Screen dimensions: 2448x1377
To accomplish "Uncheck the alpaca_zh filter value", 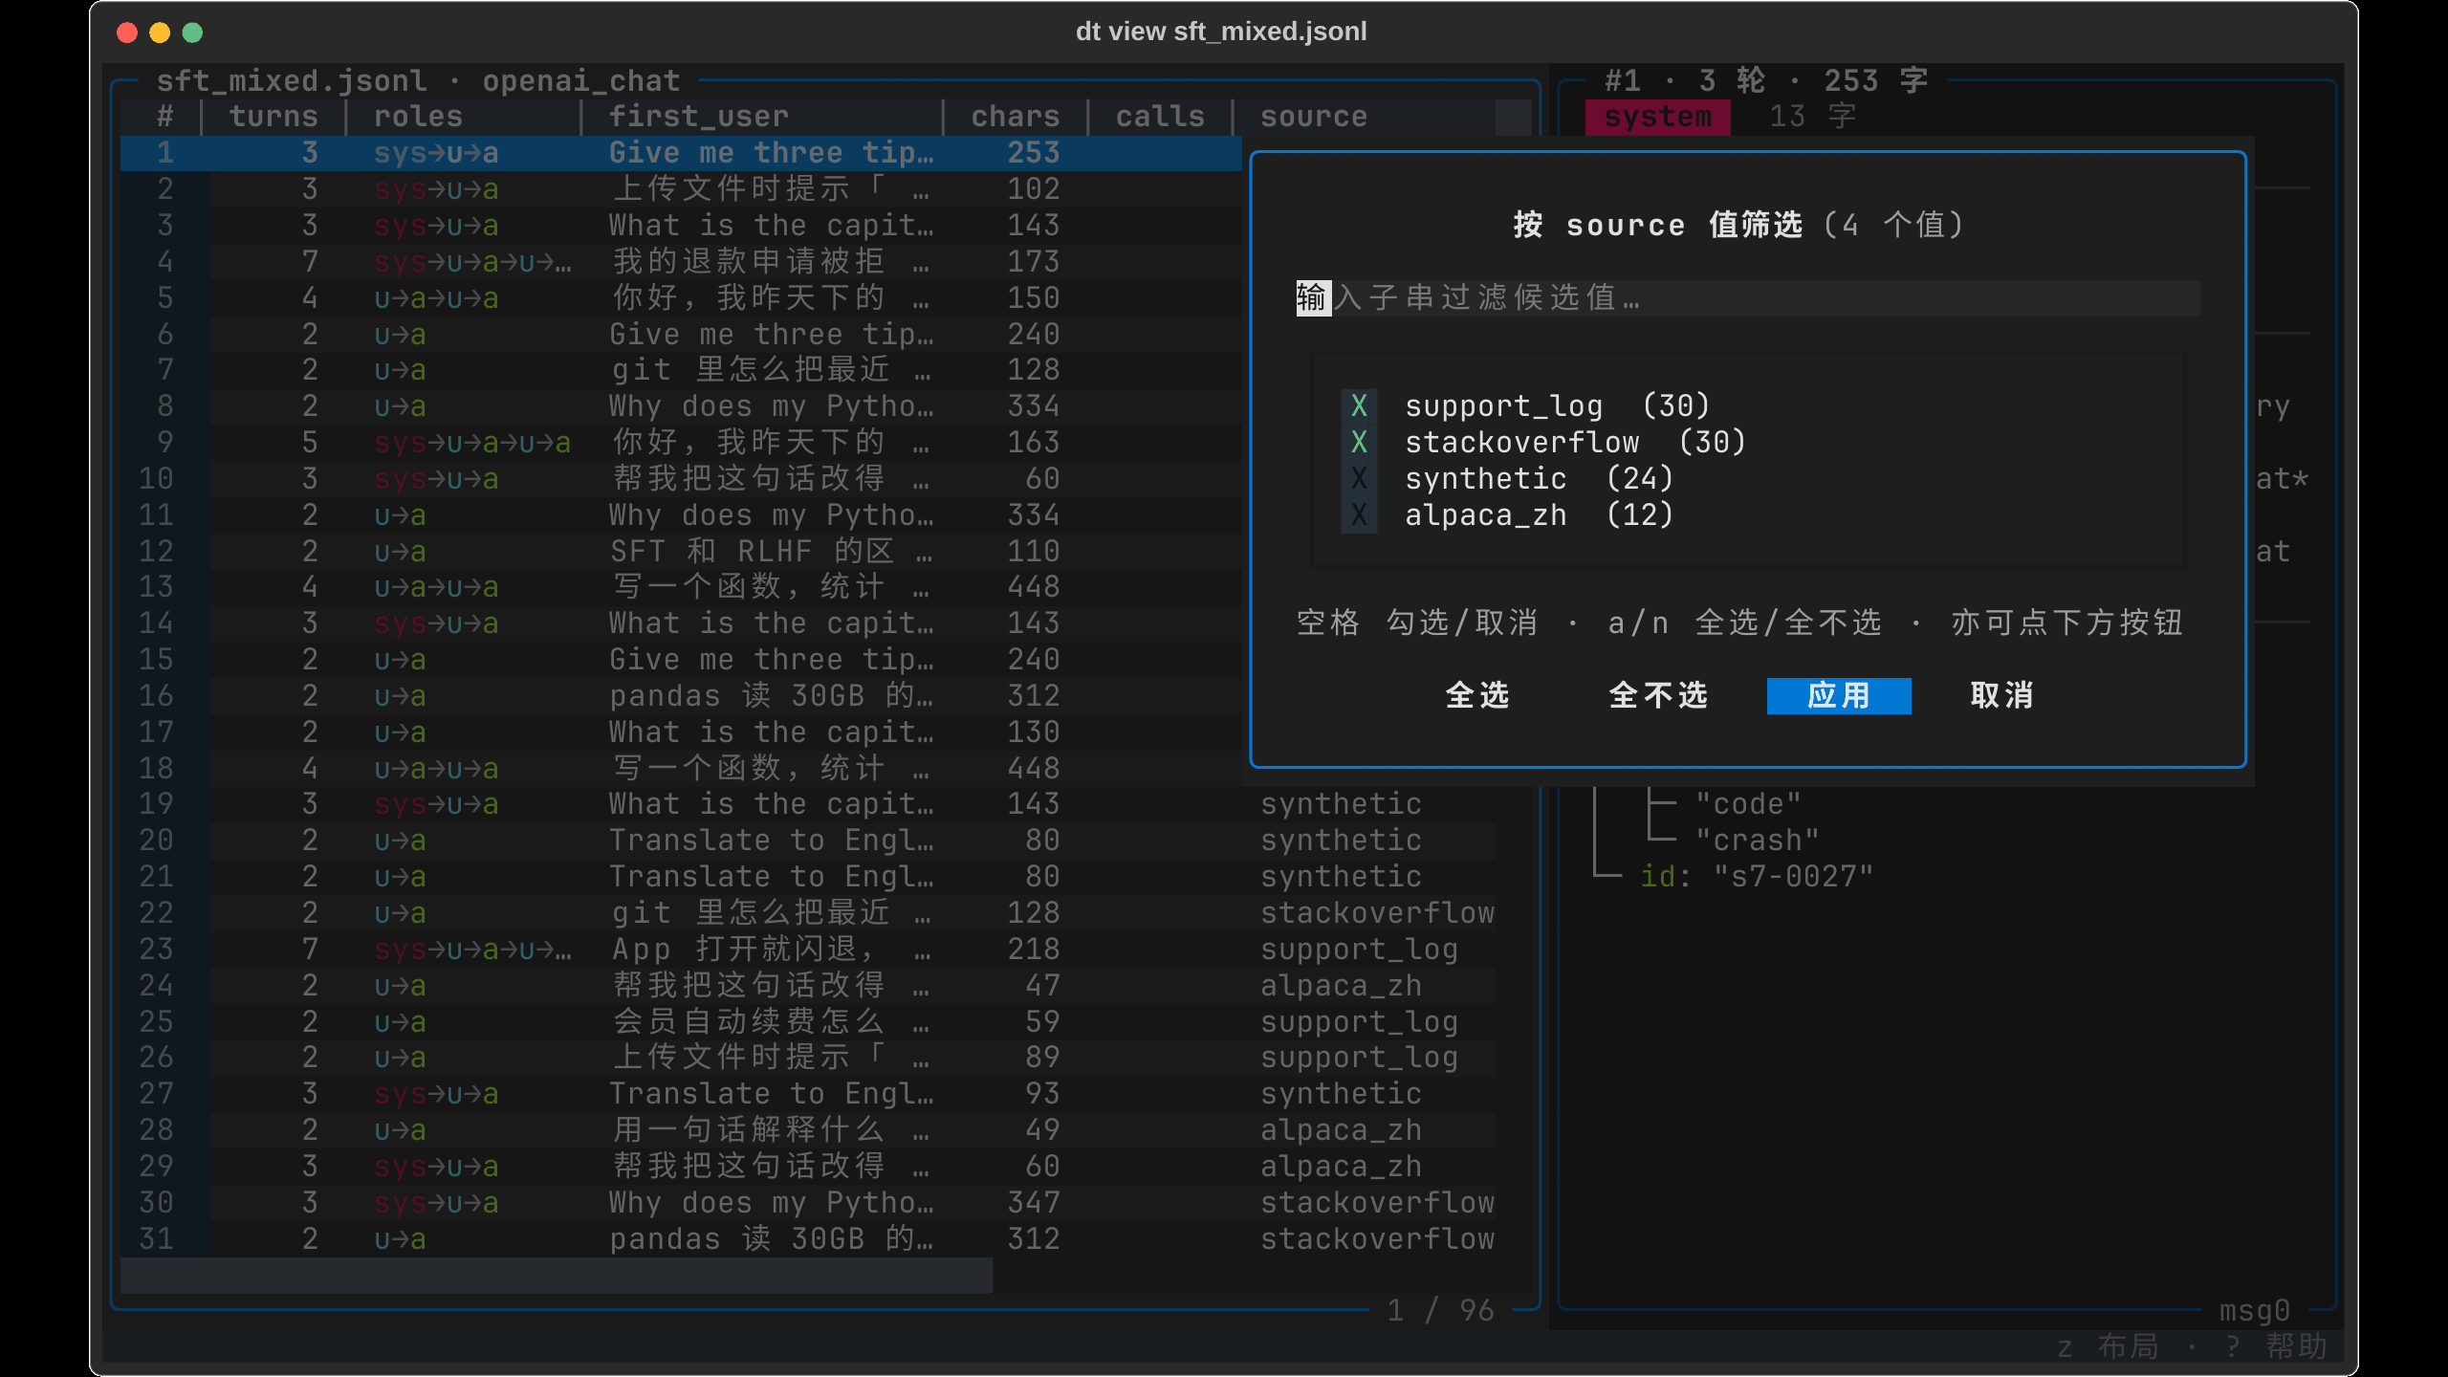I will (x=1359, y=514).
